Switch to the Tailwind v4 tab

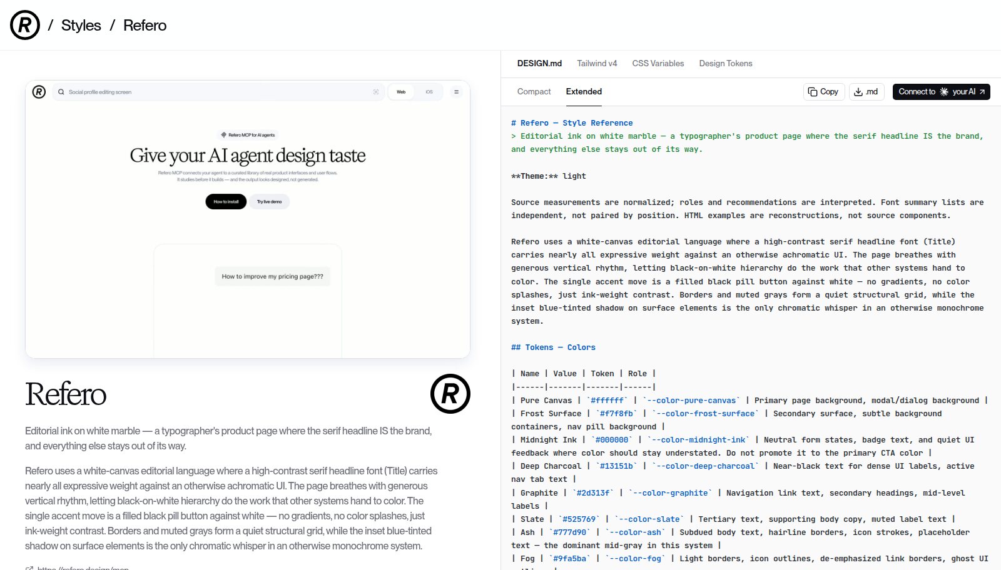[x=597, y=63]
